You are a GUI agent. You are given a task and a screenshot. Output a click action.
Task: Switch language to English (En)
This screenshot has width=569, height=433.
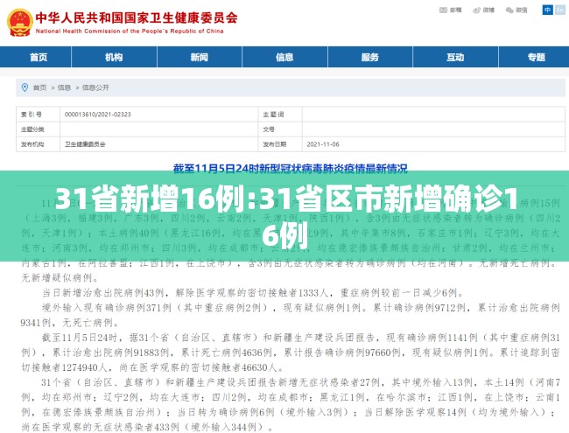(x=560, y=10)
